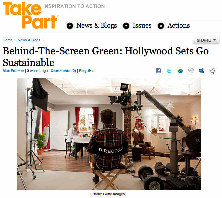Viewport: 222px width, 198px height.
Task: Expand the SHARE dropdown button
Action: [x=206, y=40]
